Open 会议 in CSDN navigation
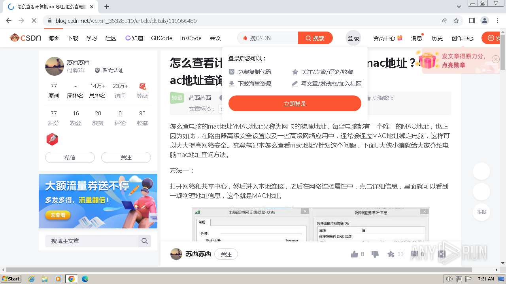The image size is (506, 284). [215, 38]
